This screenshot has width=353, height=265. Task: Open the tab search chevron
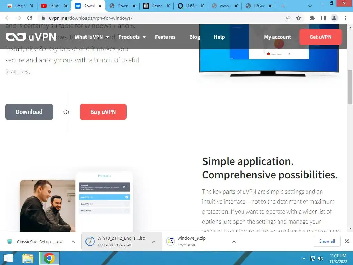click(310, 6)
